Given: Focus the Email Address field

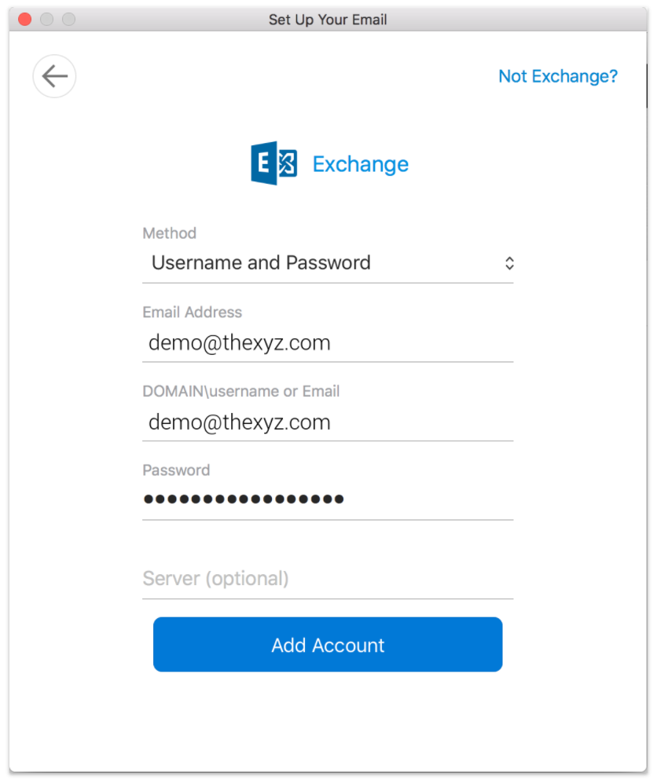Looking at the screenshot, I should [x=328, y=343].
